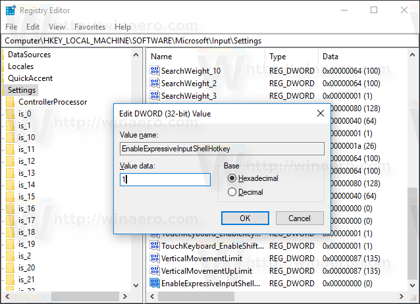Cancel the Edit DWORD dialog

point(300,218)
